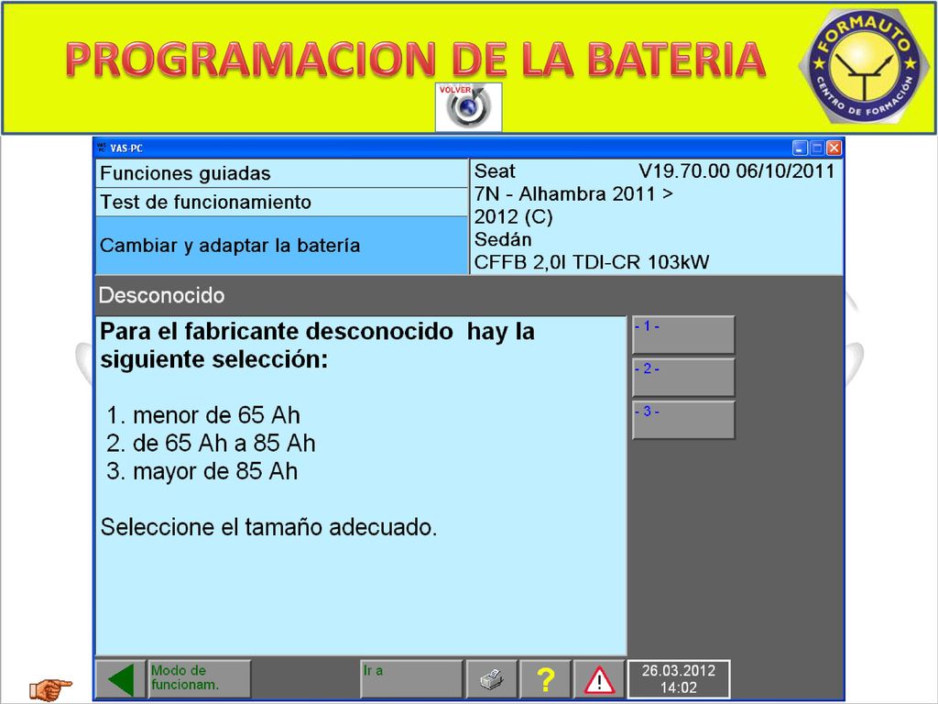Click the pointing hand icon
Image resolution: width=938 pixels, height=704 pixels.
[x=51, y=688]
